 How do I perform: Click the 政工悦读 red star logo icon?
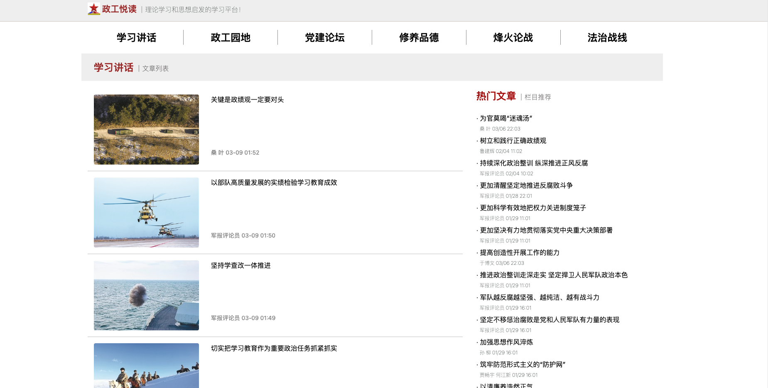point(94,9)
